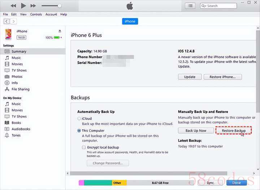Click the blue Done button
The width and height of the screenshot is (260, 190).
237,183
